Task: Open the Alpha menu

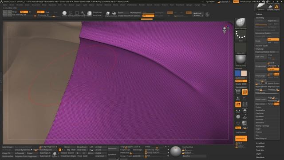Action: pyautogui.click(x=5, y=5)
